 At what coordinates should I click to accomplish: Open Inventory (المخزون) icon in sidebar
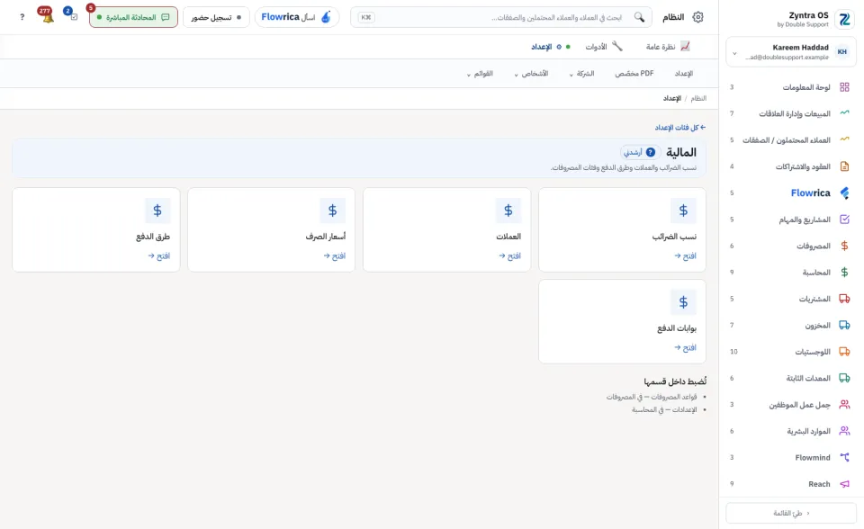pyautogui.click(x=844, y=325)
